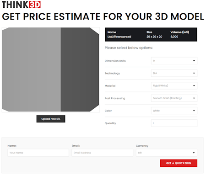Expand the Material dropdown showing Rigid (White)

[x=174, y=86]
